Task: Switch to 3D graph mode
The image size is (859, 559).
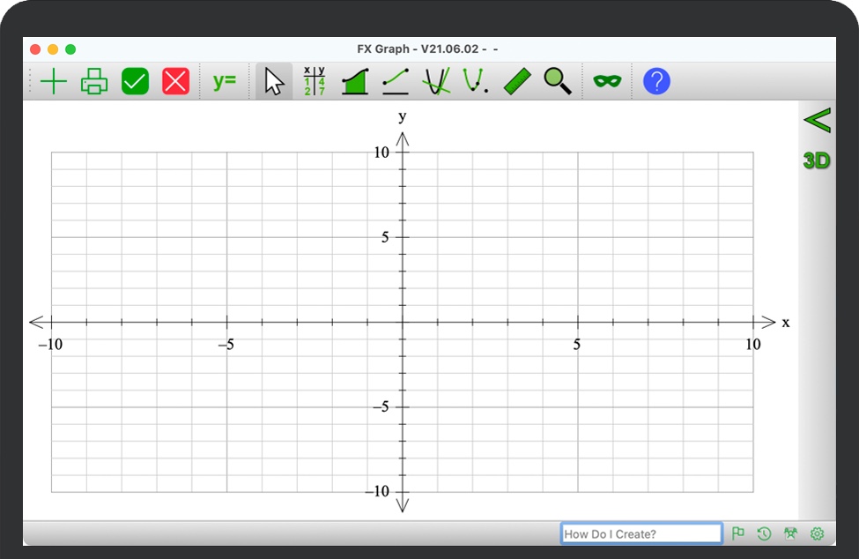Action: coord(817,160)
